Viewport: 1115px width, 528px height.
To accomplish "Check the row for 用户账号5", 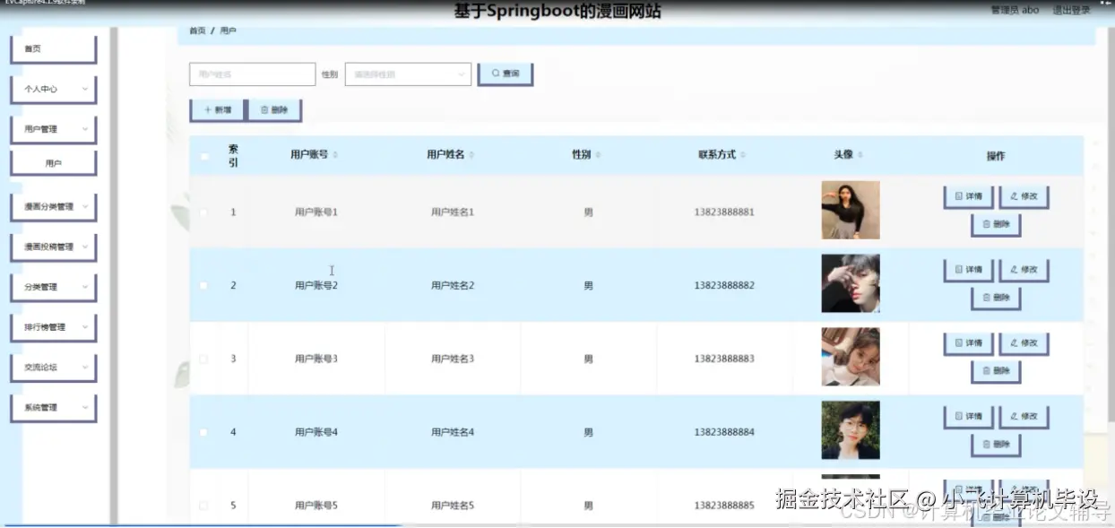I will click(x=203, y=506).
